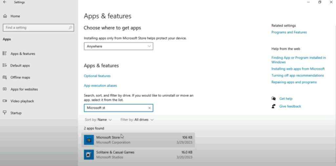
Task: Focus the Find a setting search box
Action: point(38,28)
